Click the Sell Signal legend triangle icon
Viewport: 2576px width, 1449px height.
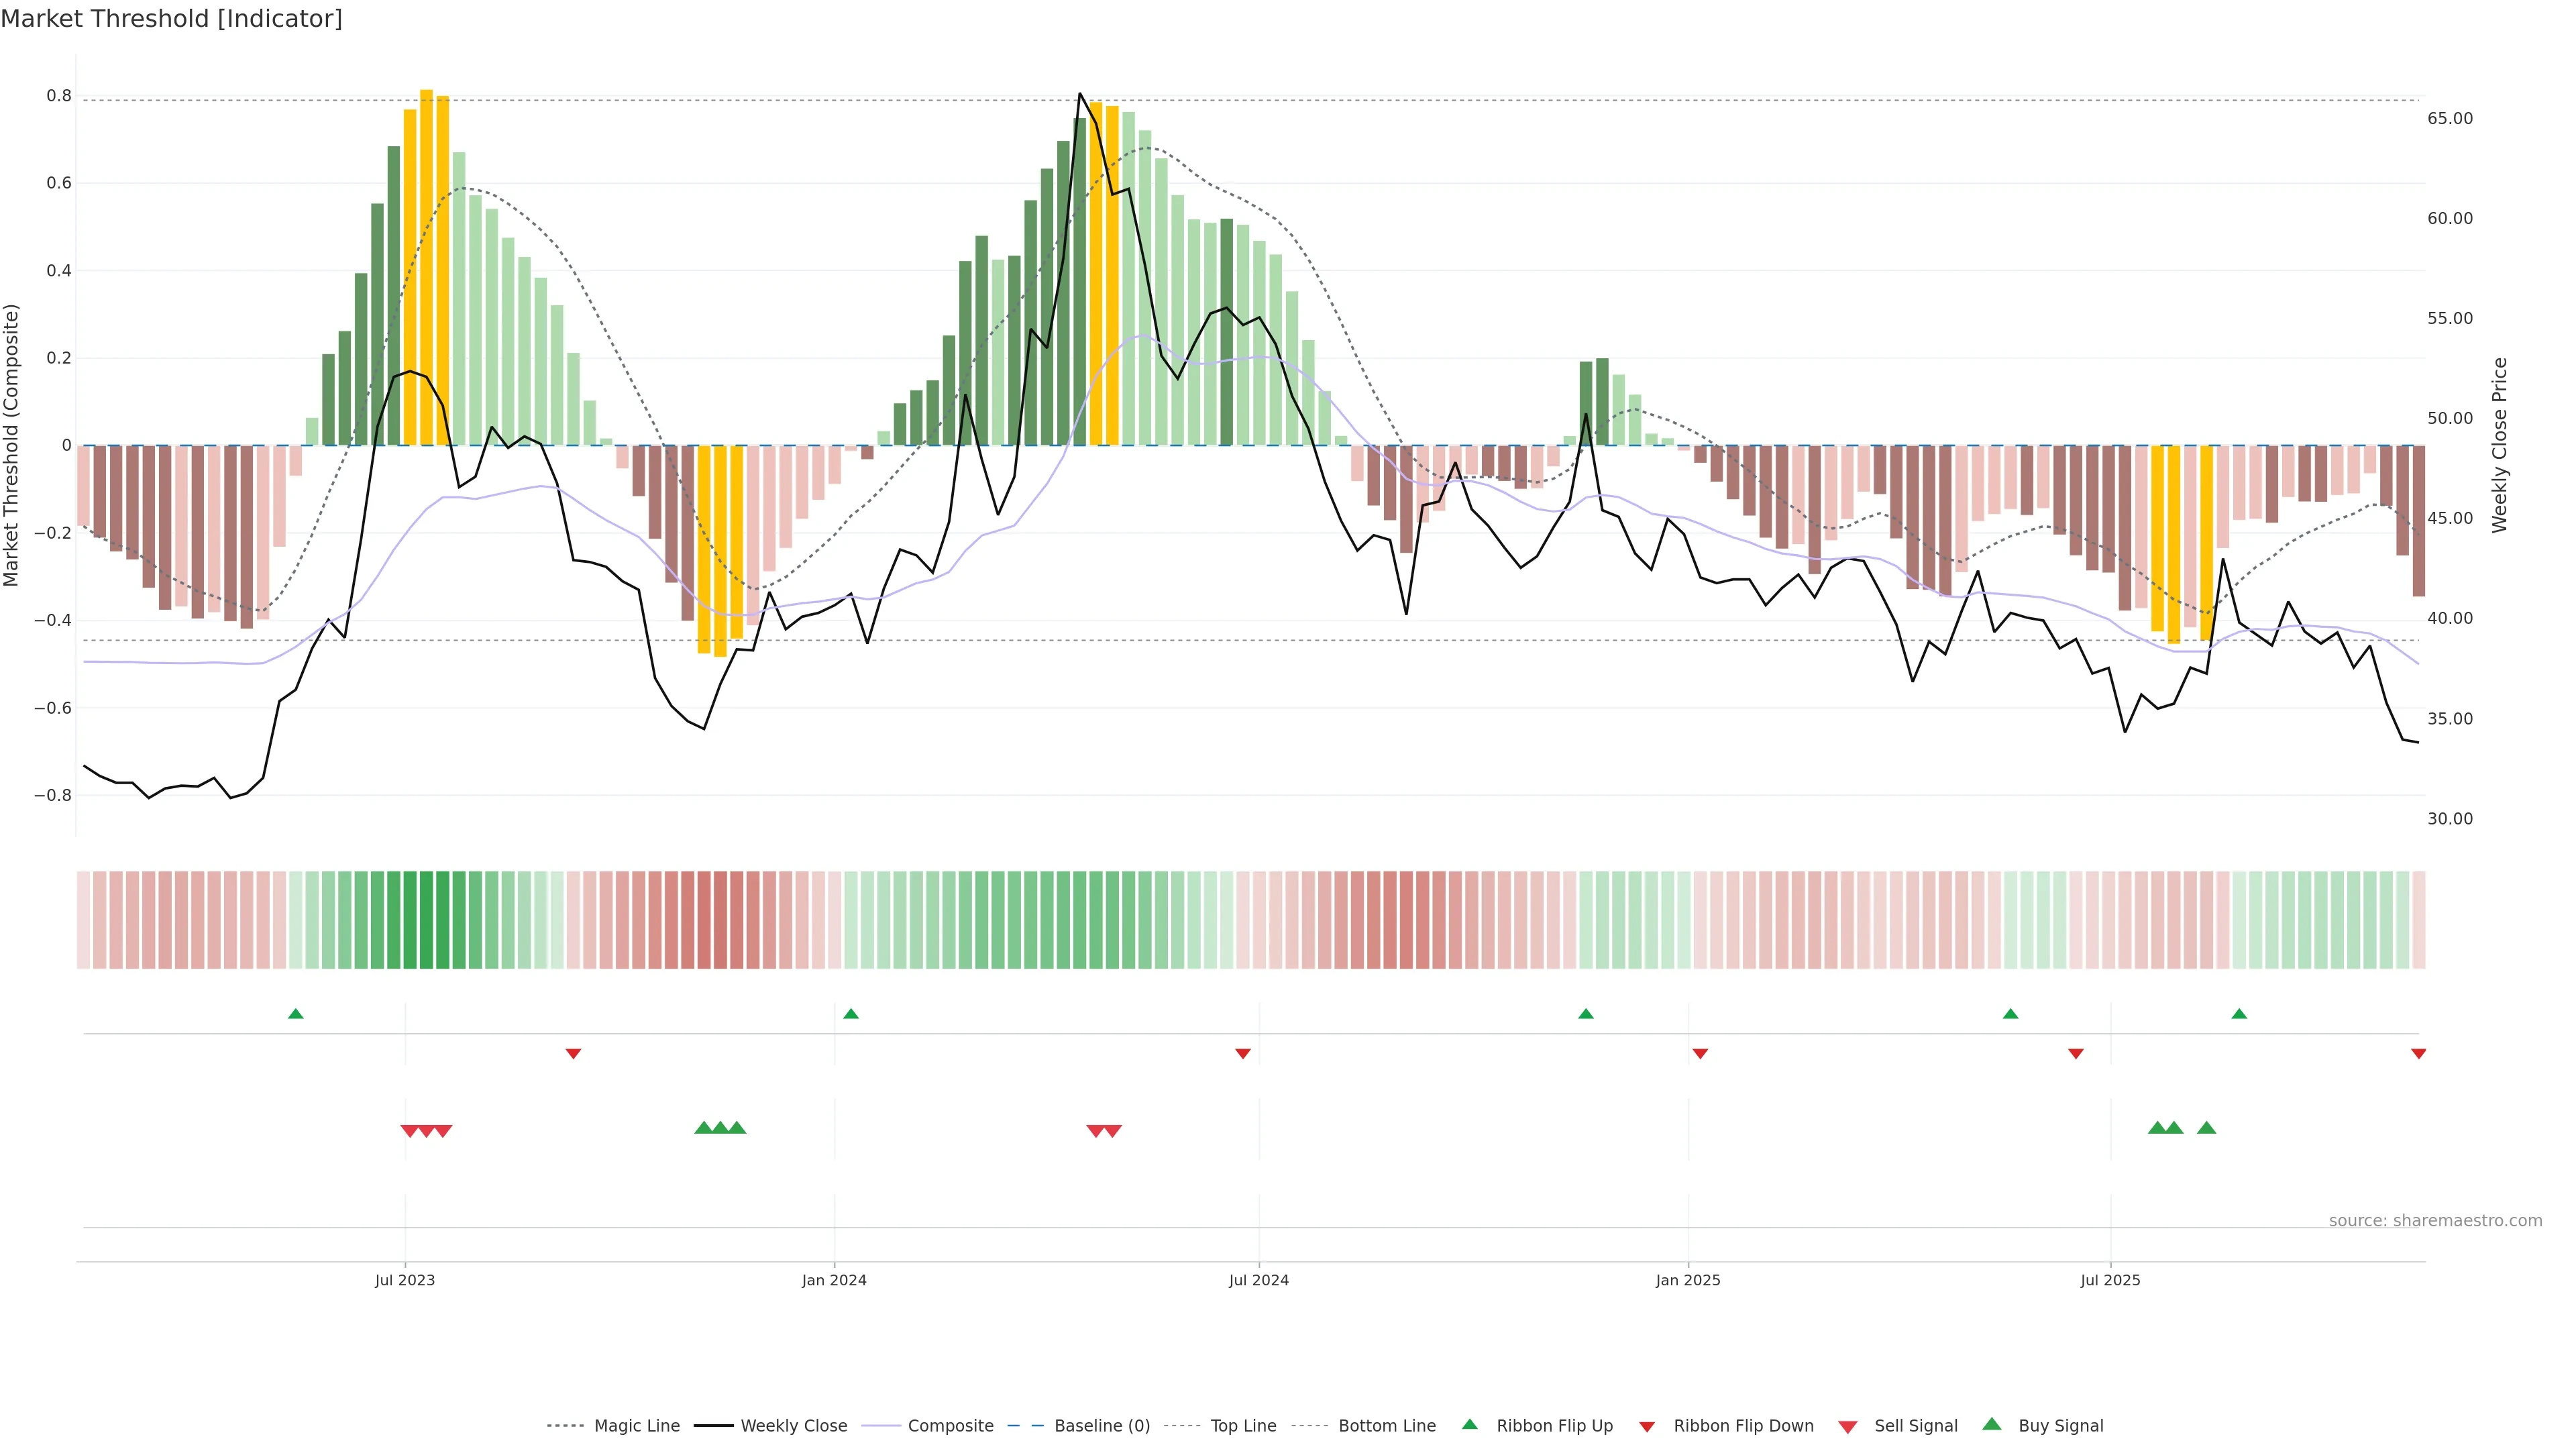pos(1848,1427)
